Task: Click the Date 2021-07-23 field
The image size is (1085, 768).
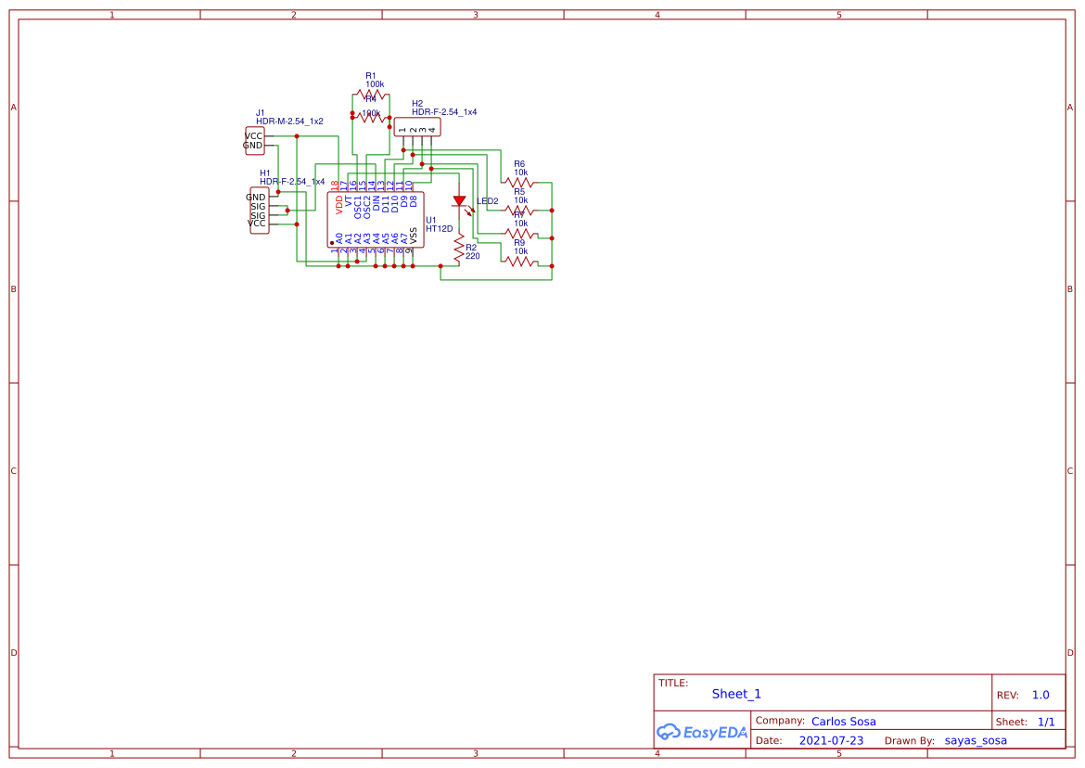Action: coord(830,740)
